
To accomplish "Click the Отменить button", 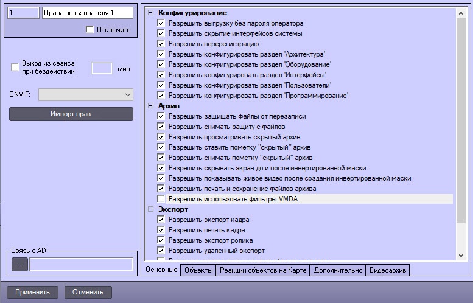I will [88, 292].
